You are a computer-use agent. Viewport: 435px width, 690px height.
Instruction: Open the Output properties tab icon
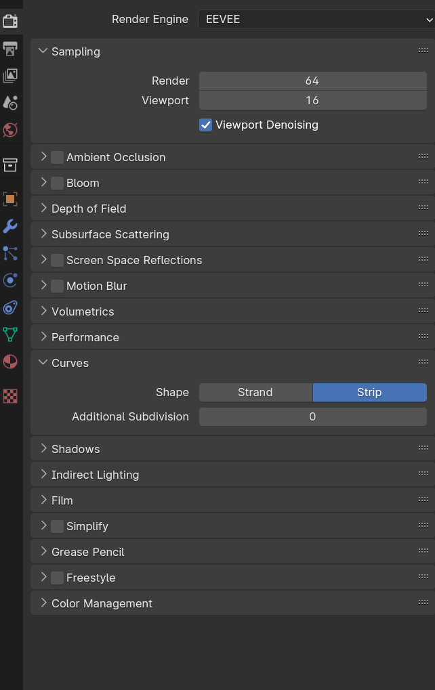(10, 49)
